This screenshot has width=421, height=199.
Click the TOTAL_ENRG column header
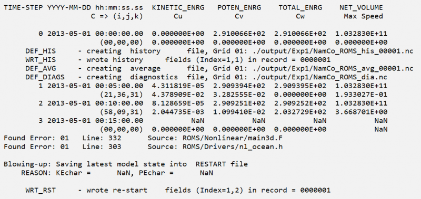(300, 8)
